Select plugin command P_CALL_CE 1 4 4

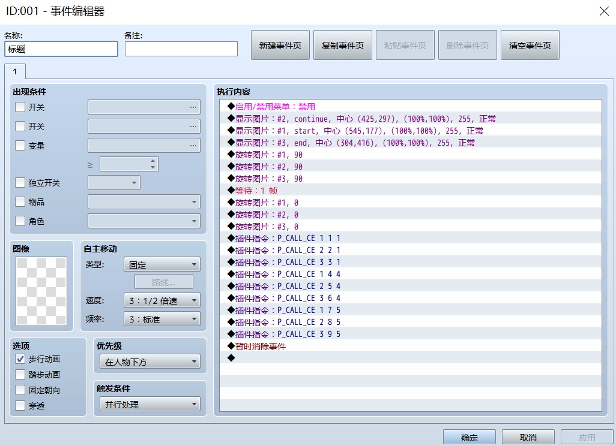coord(411,274)
